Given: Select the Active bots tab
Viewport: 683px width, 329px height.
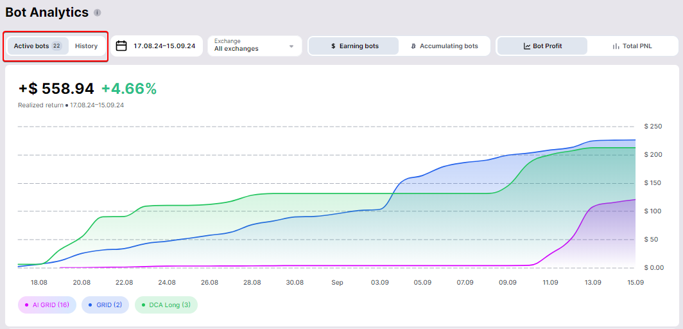Looking at the screenshot, I should point(31,46).
